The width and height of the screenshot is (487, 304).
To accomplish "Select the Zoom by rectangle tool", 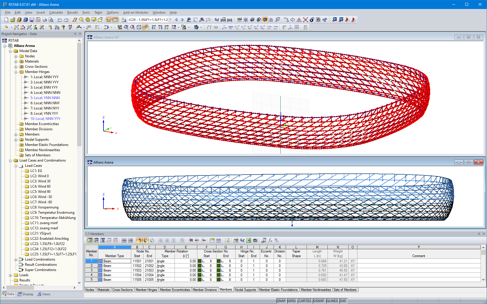I will (126, 27).
